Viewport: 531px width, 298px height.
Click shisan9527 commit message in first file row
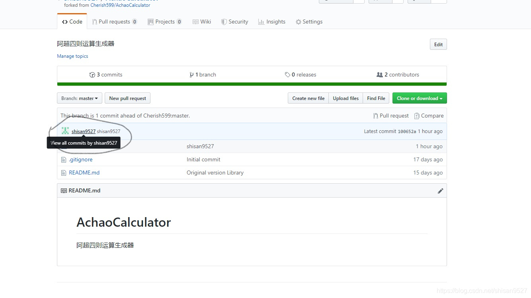[x=200, y=146]
